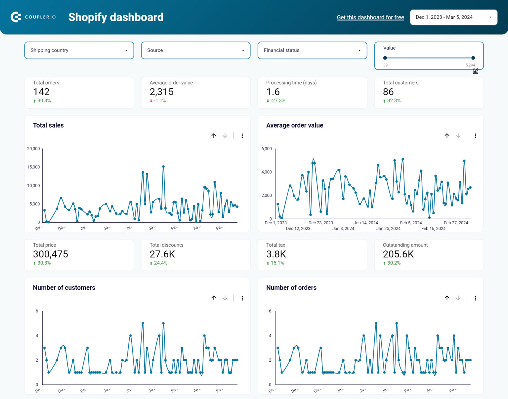508x399 pixels.
Task: Click the Shopify dashboard title
Action: tap(116, 17)
